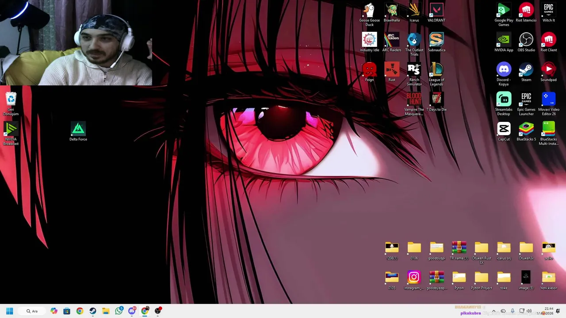Open NVIDIA Broadcast desktop shortcut
The height and width of the screenshot is (318, 566).
pyautogui.click(x=11, y=133)
